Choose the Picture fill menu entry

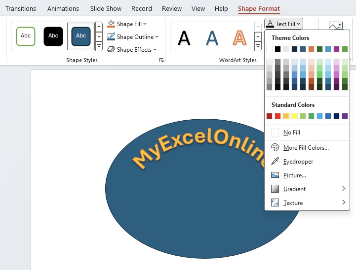click(x=307, y=175)
